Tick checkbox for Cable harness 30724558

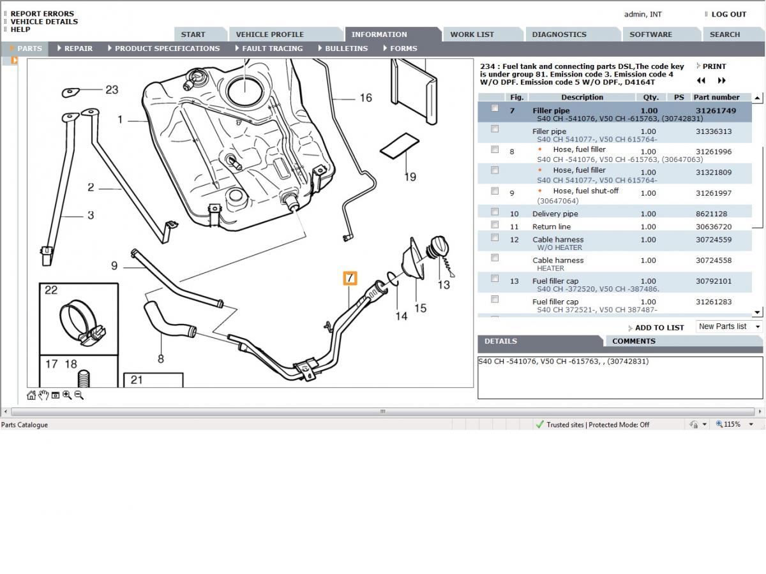495,258
